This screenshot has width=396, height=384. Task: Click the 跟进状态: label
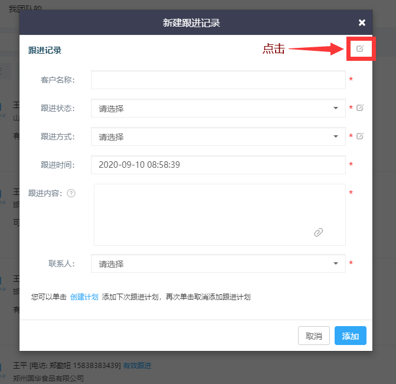58,108
